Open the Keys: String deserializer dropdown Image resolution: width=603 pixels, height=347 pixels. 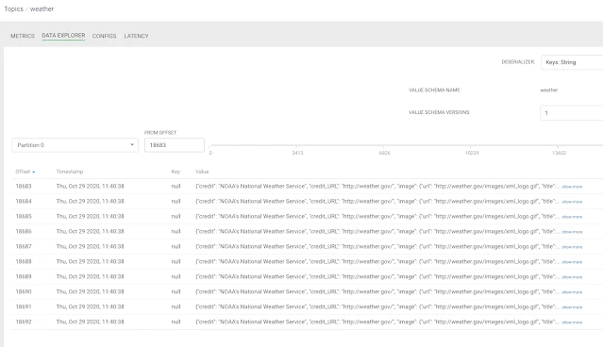(x=572, y=62)
